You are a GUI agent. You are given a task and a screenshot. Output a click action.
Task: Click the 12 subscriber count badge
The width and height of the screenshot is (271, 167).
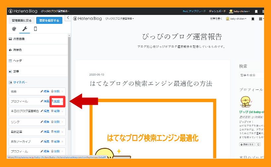point(258,144)
